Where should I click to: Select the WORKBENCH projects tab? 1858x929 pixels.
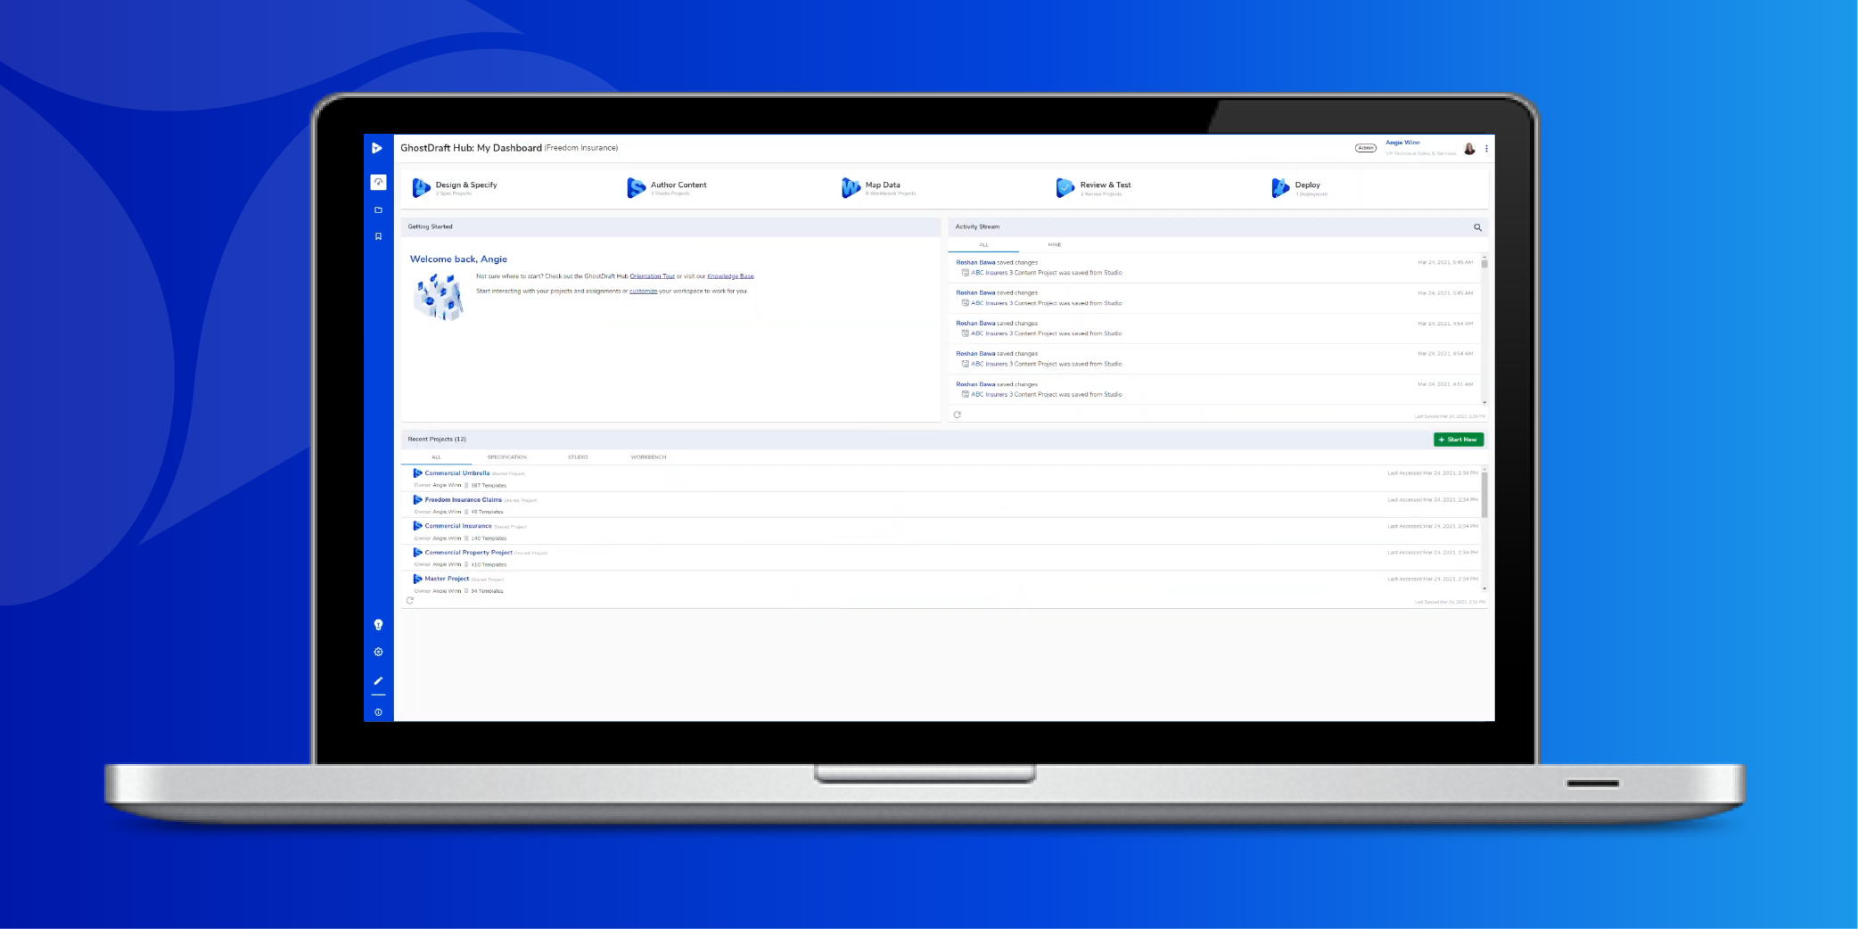click(648, 457)
